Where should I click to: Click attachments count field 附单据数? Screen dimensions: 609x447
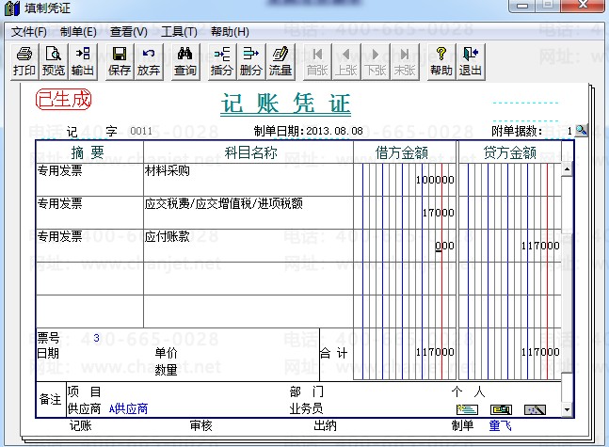(557, 131)
